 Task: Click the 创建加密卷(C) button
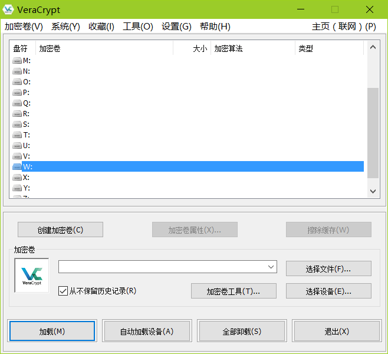click(60, 230)
